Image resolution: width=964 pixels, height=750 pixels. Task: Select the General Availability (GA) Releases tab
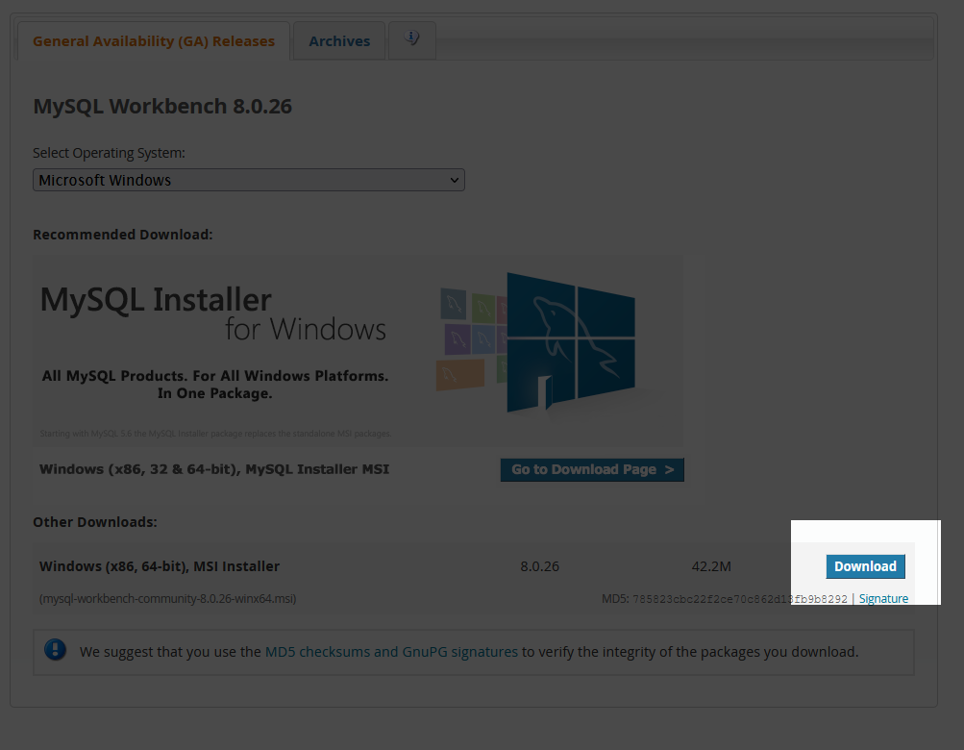pyautogui.click(x=153, y=40)
